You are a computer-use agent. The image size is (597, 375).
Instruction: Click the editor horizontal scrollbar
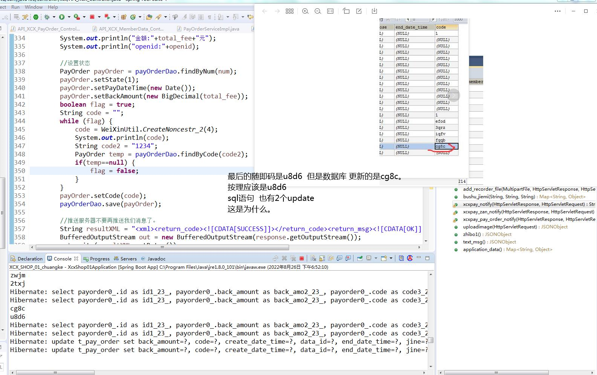pos(162,248)
